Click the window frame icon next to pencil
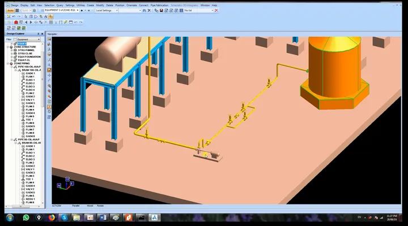The height and width of the screenshot is (226, 408). tap(71, 22)
